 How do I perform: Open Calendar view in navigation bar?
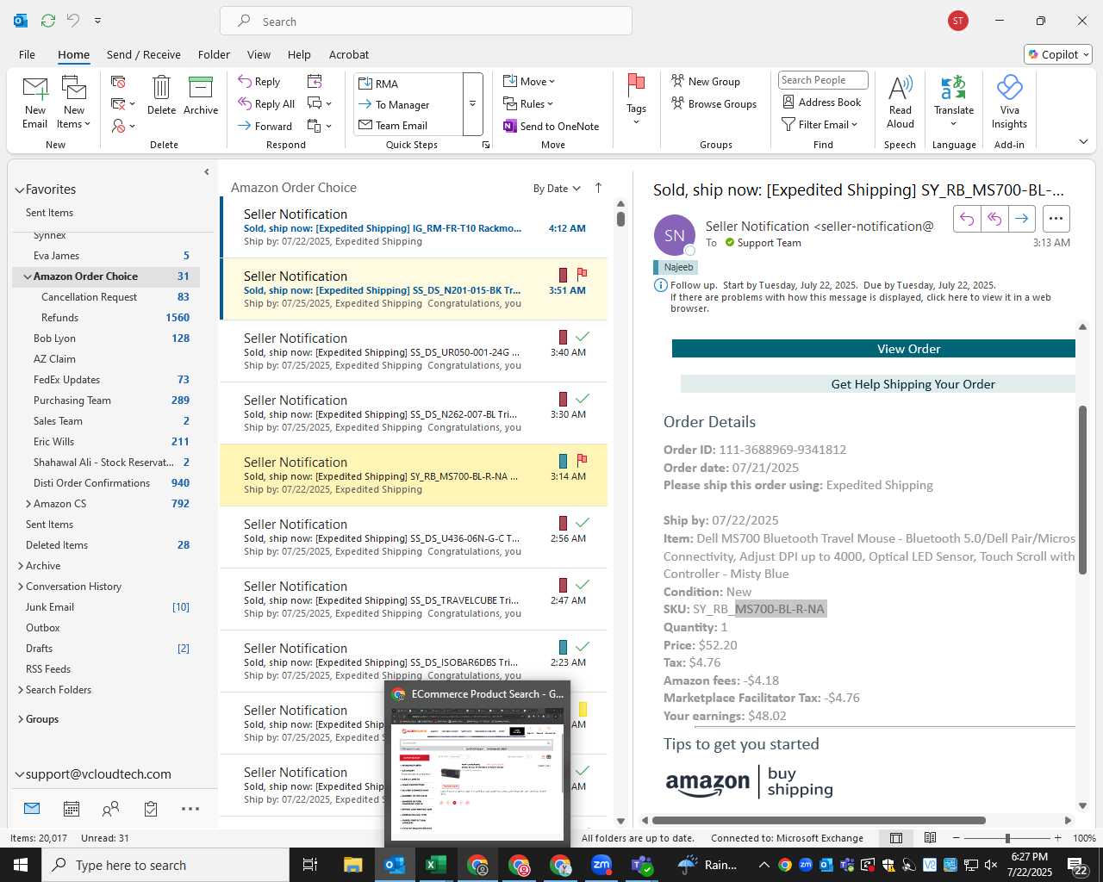click(72, 809)
